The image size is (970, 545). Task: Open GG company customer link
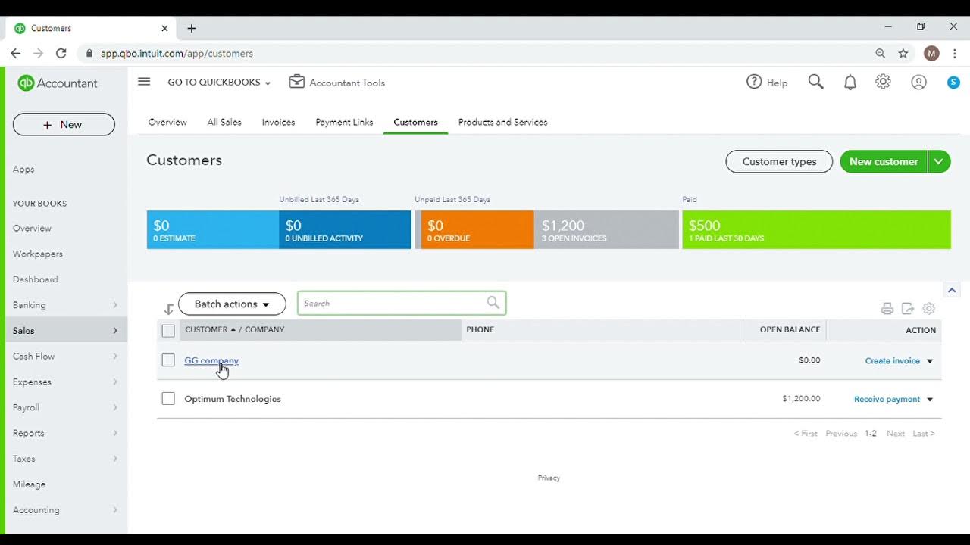(211, 360)
